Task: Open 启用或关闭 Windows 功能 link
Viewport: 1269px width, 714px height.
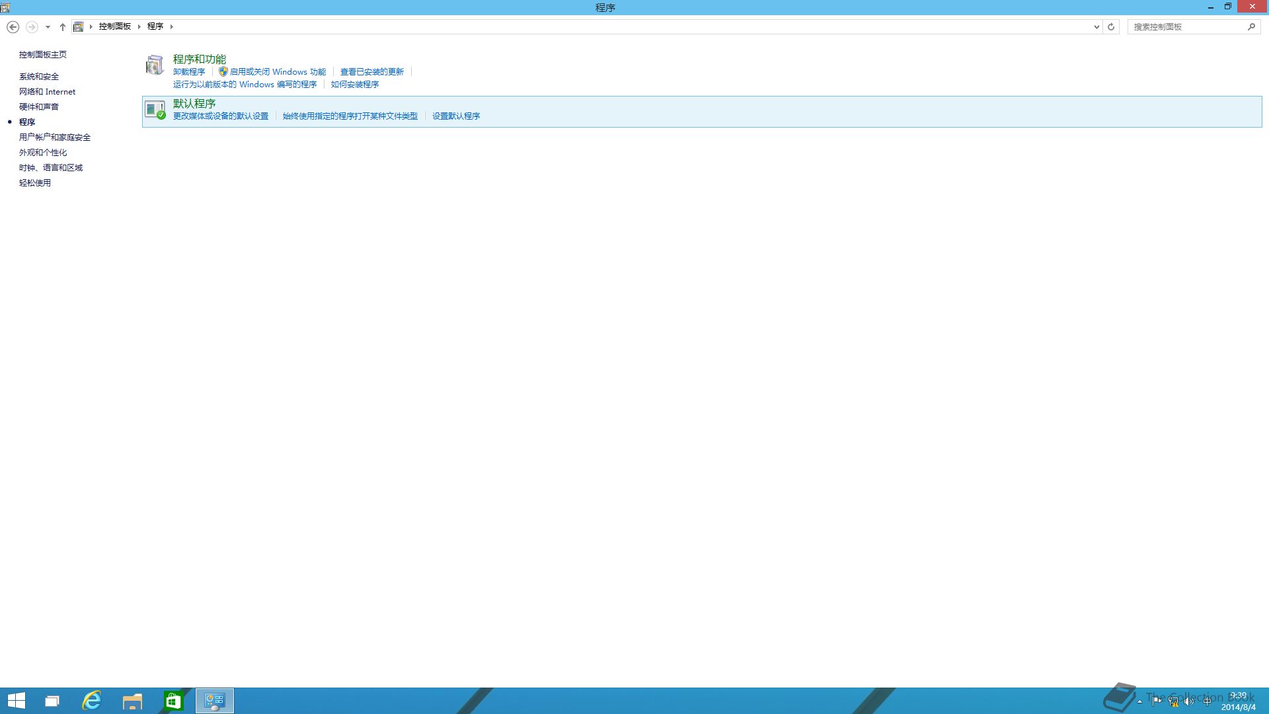Action: click(278, 72)
